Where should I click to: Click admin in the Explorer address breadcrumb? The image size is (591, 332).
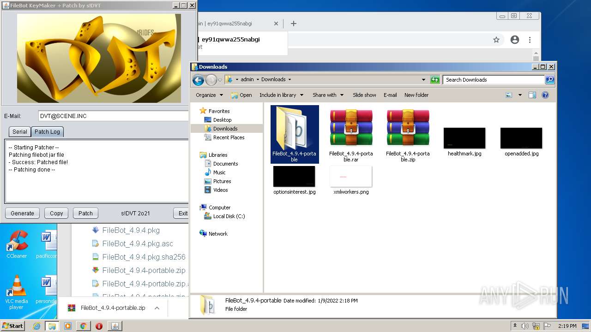pos(247,79)
